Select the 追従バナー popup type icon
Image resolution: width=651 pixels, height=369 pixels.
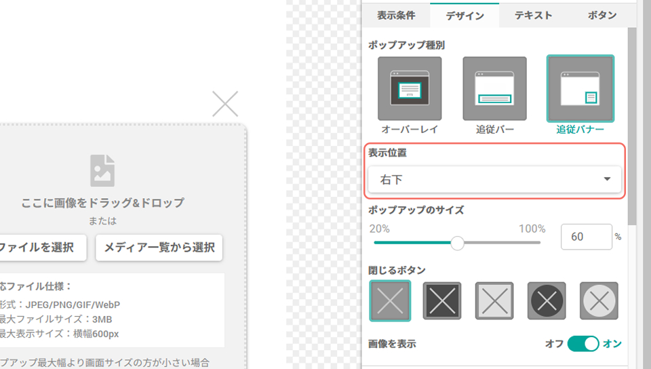click(580, 88)
